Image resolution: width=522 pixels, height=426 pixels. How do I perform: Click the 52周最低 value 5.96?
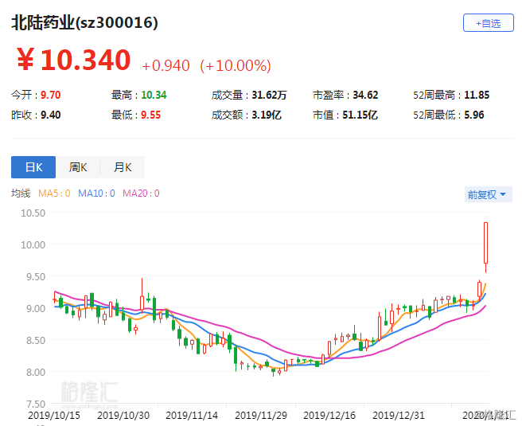[474, 115]
